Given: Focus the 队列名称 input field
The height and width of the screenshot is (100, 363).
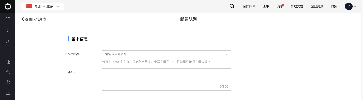Looking at the screenshot, I should [x=167, y=54].
